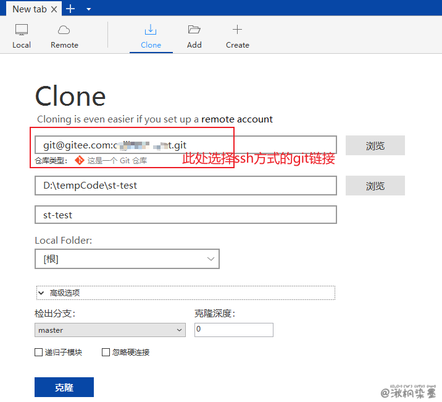Click the 克隆深度 input field

[233, 330]
